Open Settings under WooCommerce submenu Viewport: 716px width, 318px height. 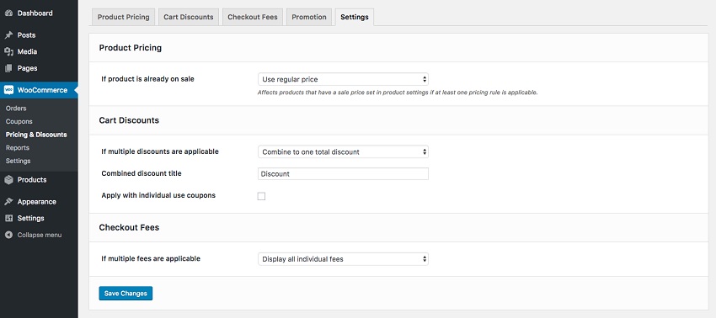click(19, 161)
